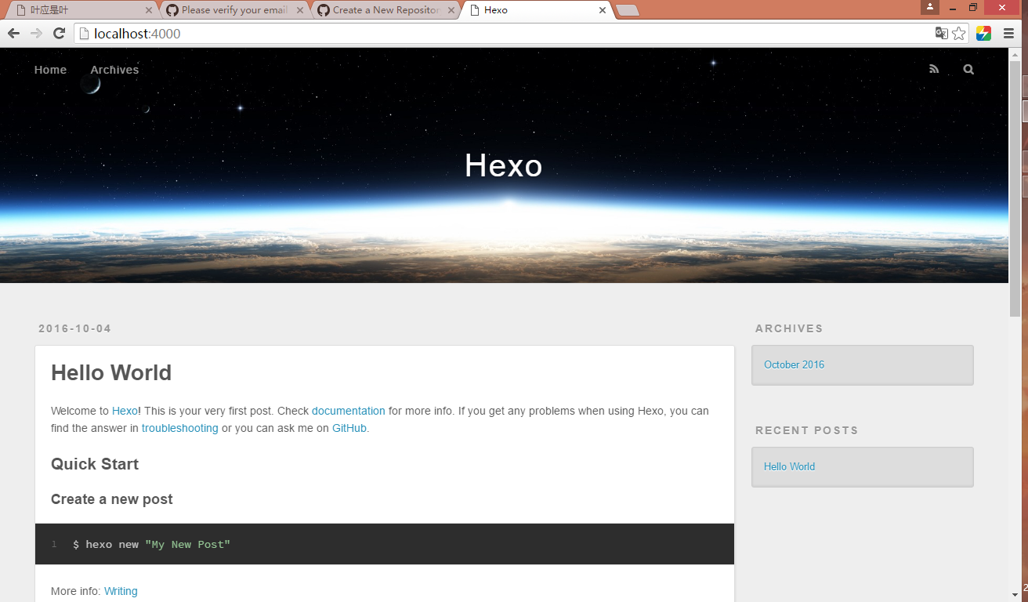Image resolution: width=1028 pixels, height=602 pixels.
Task: Focus the localhost:4000 address bar
Action: tap(501, 33)
